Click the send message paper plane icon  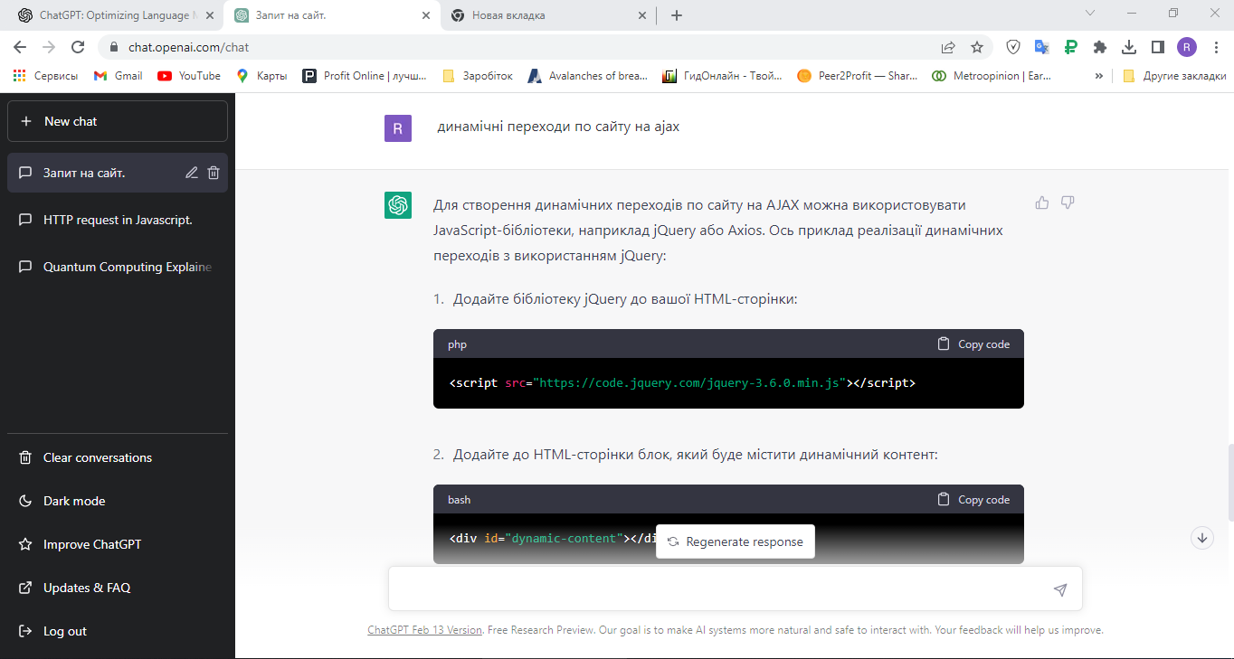[1060, 589]
